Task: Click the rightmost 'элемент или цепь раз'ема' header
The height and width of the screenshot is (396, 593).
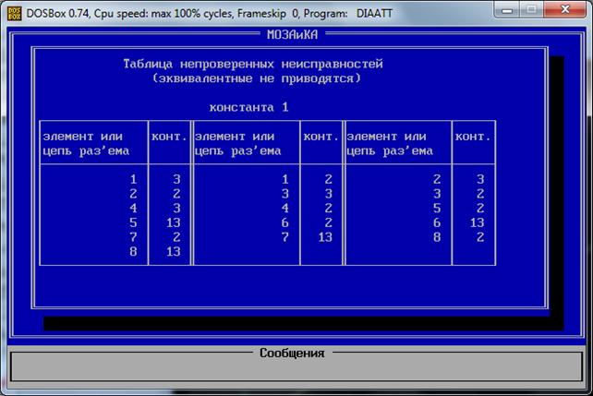Action: tap(390, 144)
